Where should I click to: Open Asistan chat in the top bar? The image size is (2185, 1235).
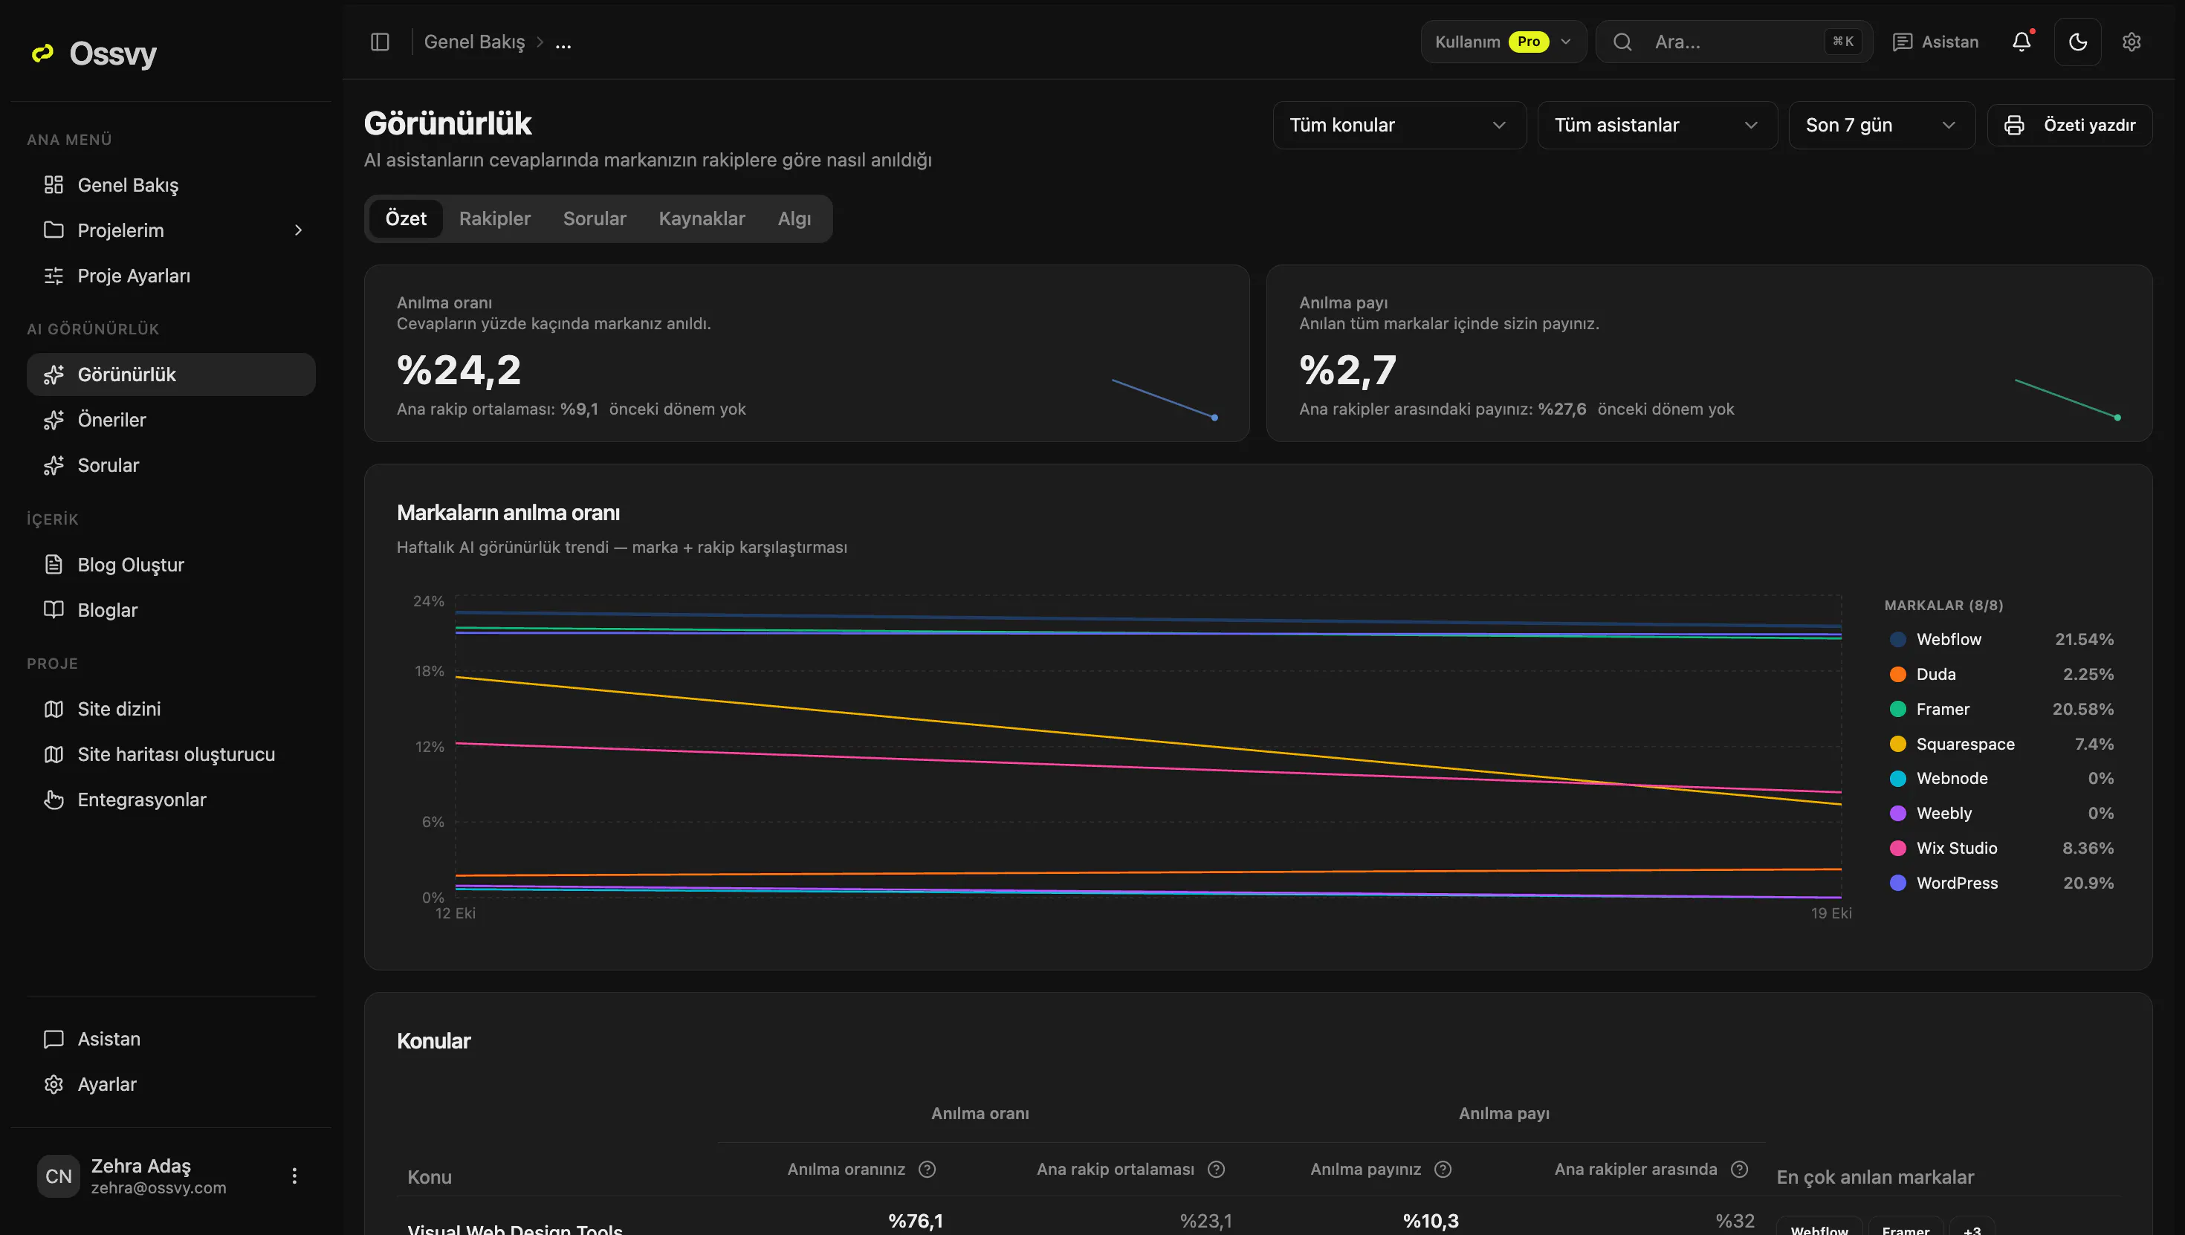[1935, 42]
